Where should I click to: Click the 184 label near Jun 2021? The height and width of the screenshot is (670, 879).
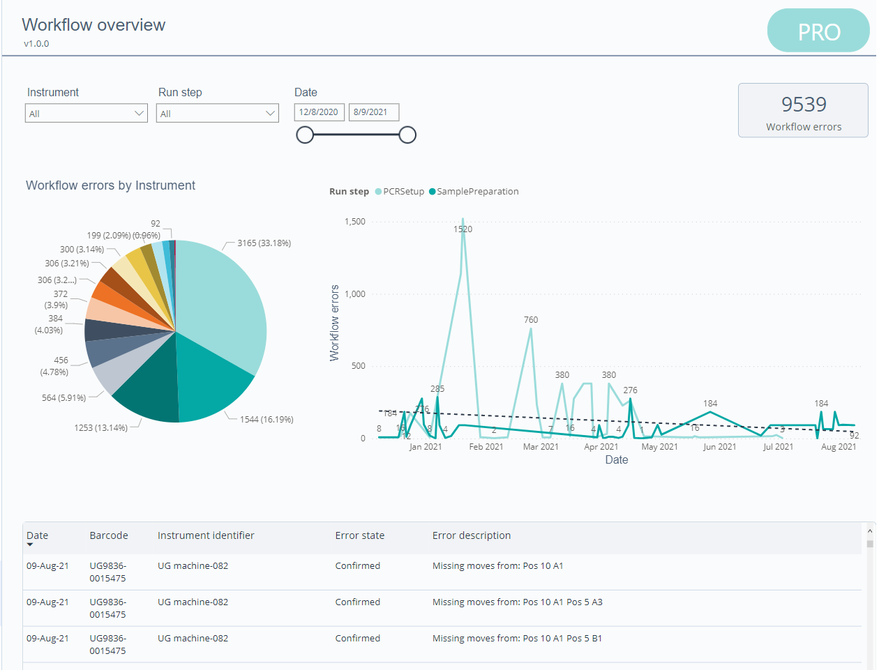(x=710, y=404)
